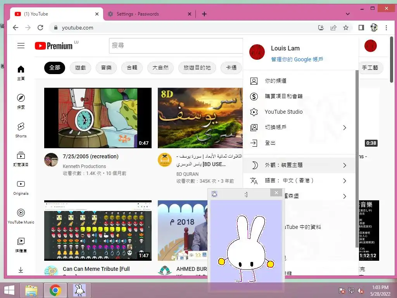The width and height of the screenshot is (397, 298).
Task: Select the 旅遊目的地 filter chip
Action: [197, 68]
